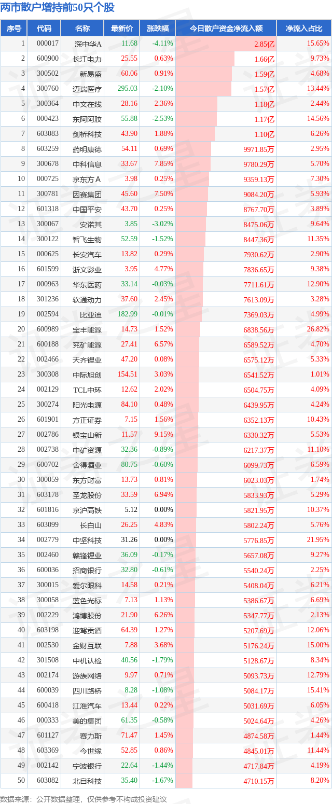
Task: Click 21.95% ratio for 中坚科技
Action: click(x=319, y=540)
